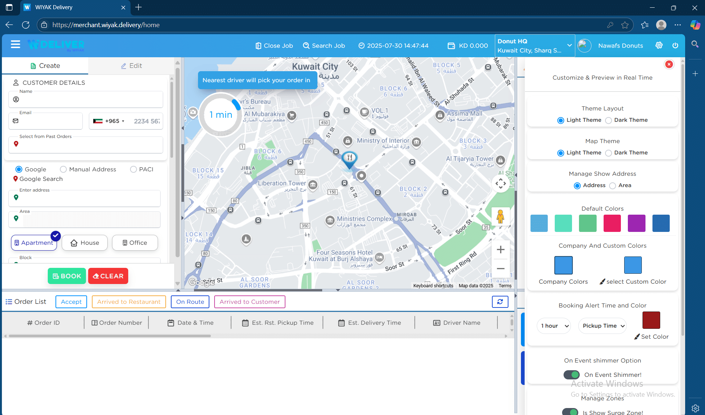Expand the Pickup Time dropdown

(x=603, y=326)
